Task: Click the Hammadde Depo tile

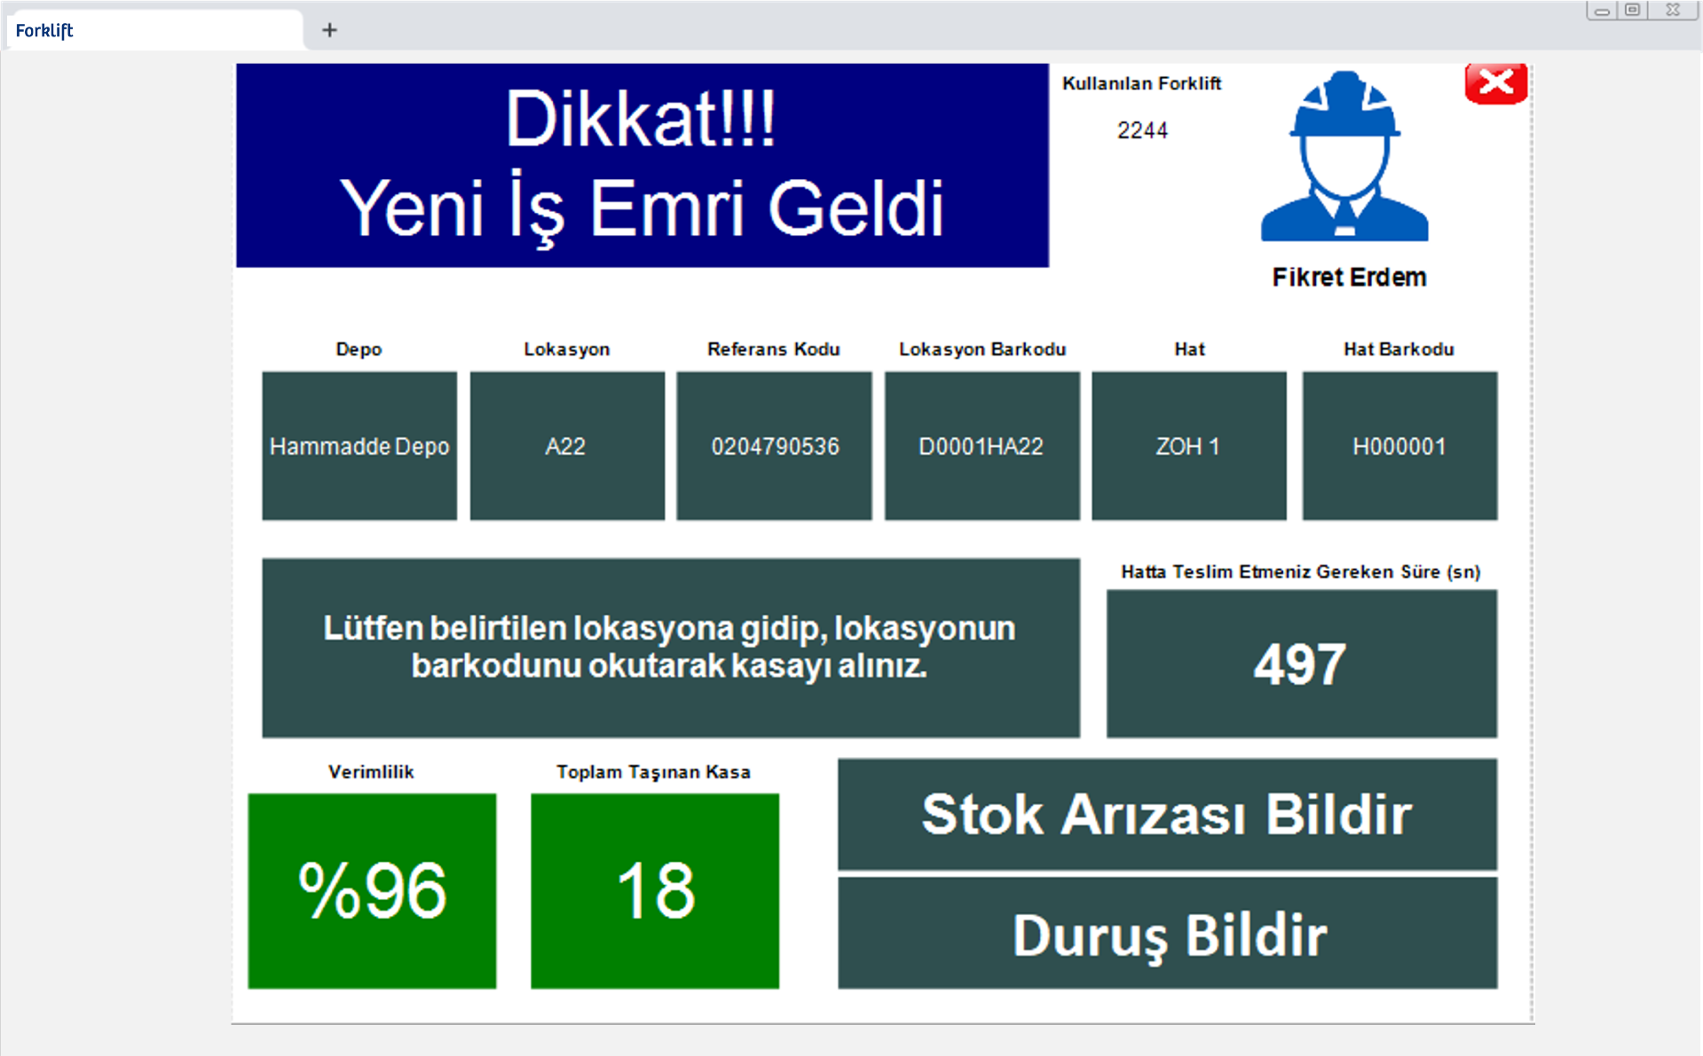Action: 359,445
